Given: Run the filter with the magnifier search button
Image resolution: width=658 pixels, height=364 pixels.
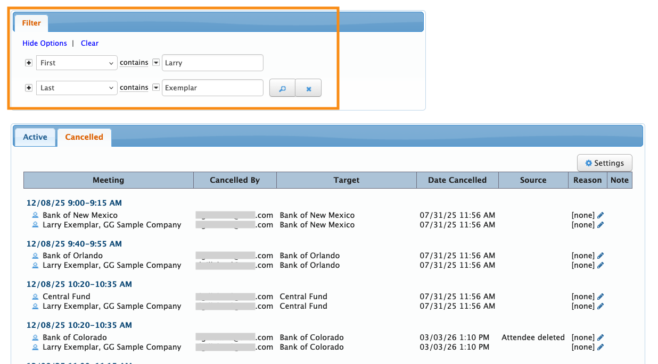Looking at the screenshot, I should tap(283, 88).
